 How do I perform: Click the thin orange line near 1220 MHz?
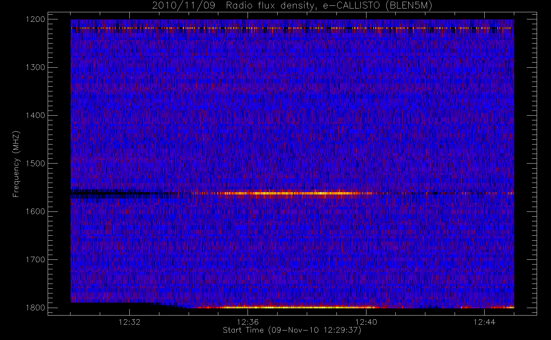292,28
